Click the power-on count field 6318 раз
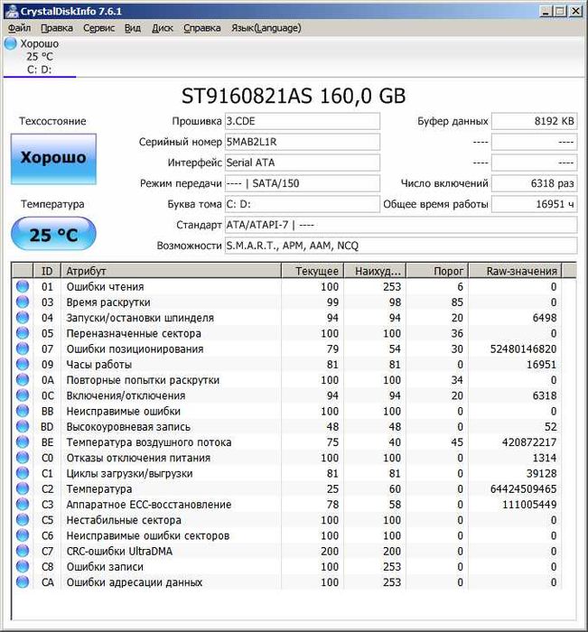This screenshot has height=632, width=588. point(535,183)
